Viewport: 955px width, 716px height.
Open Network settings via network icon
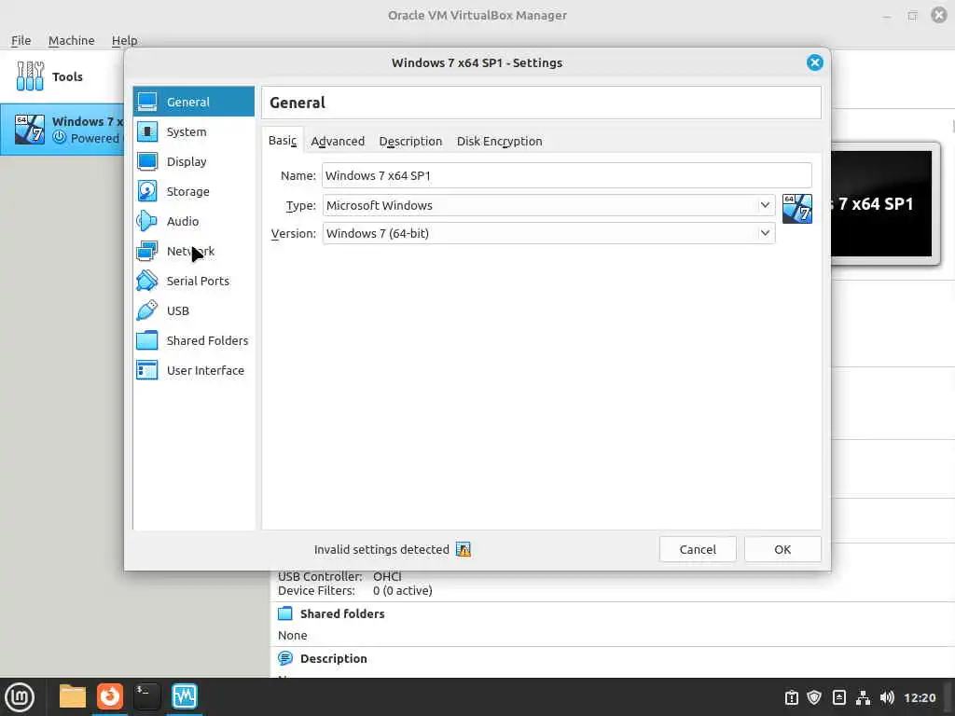click(146, 251)
